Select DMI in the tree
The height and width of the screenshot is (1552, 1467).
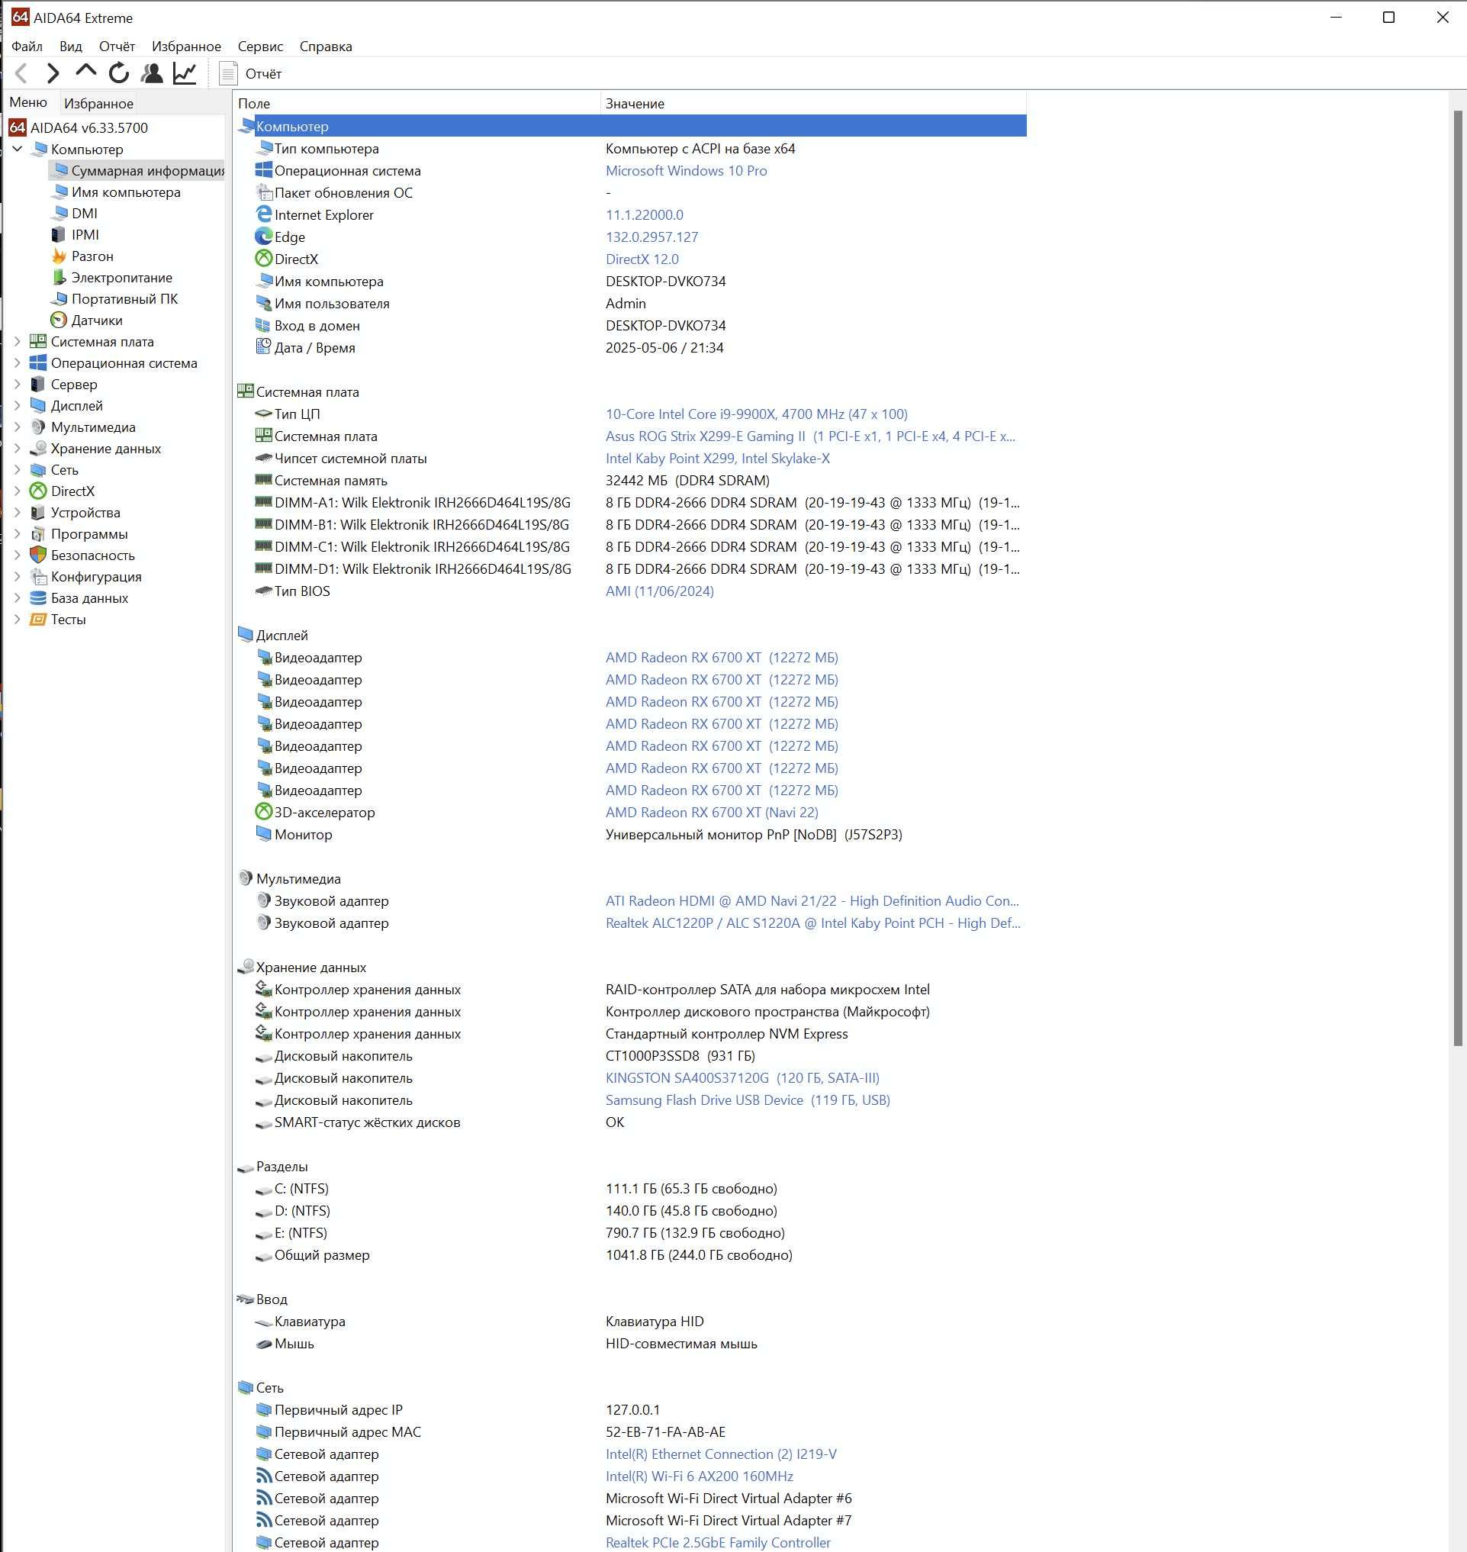pos(85,214)
